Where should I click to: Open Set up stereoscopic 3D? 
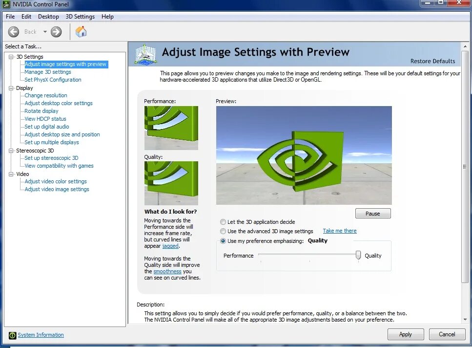51,158
